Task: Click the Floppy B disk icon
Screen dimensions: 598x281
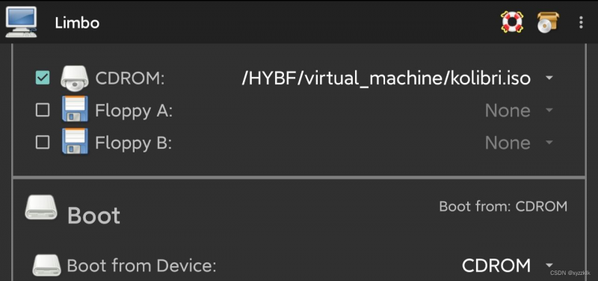Action: click(x=75, y=143)
